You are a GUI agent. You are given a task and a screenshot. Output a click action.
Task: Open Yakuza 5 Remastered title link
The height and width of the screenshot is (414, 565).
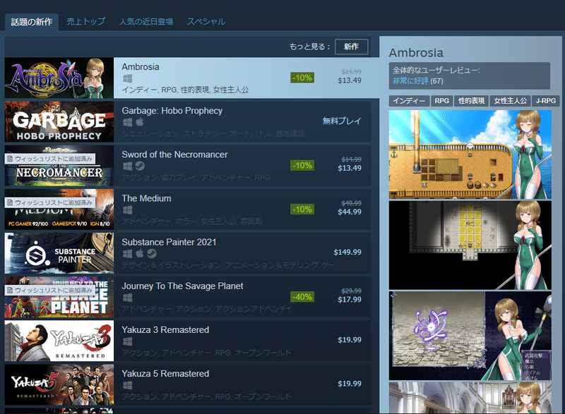165,374
